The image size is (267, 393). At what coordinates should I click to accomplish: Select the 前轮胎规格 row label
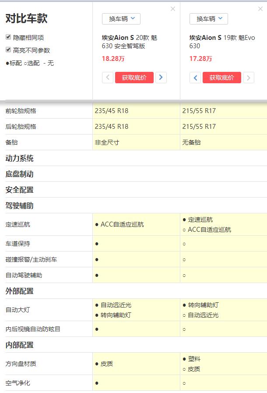tap(21, 111)
